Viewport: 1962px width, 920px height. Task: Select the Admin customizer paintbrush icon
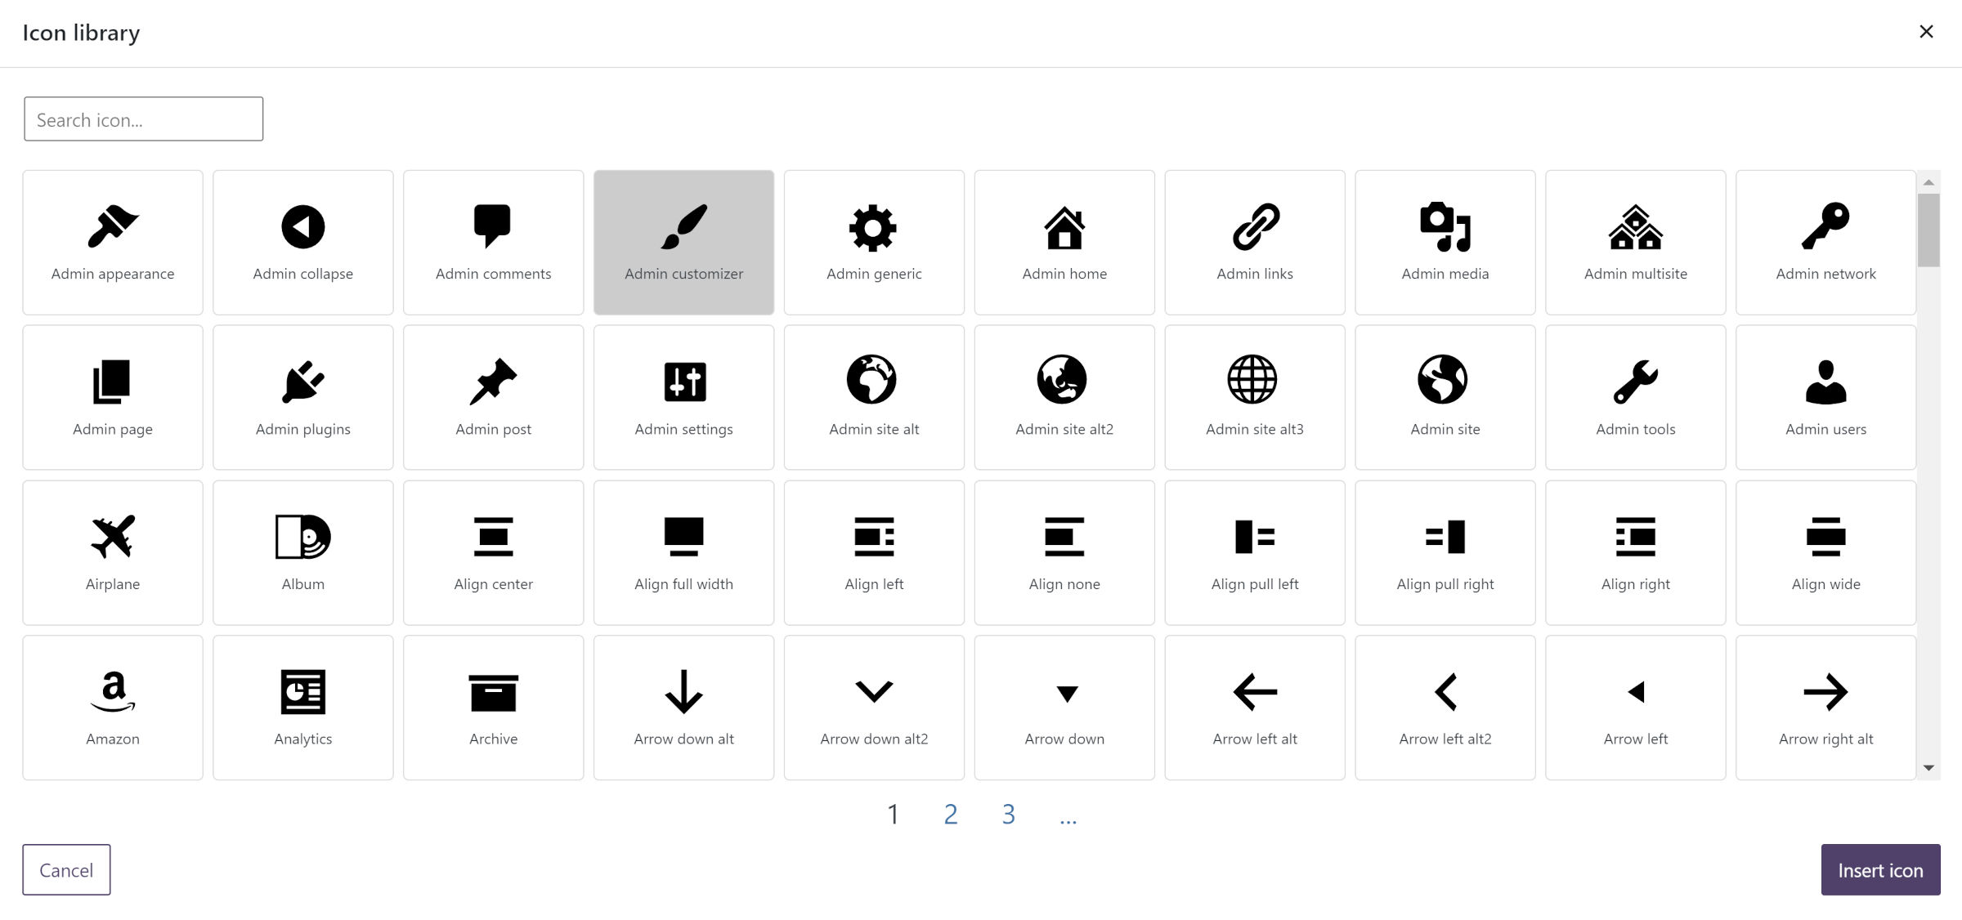(683, 241)
